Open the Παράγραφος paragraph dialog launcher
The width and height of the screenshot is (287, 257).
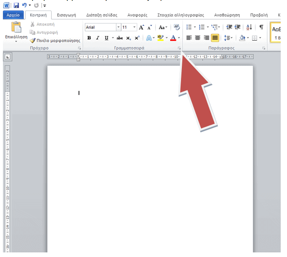[x=264, y=48]
